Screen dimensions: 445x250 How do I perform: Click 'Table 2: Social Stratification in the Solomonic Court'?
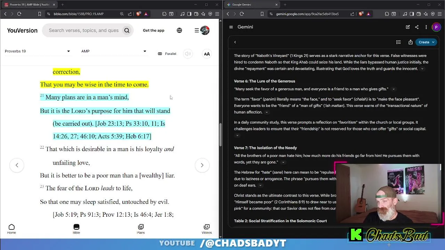[x=280, y=221]
